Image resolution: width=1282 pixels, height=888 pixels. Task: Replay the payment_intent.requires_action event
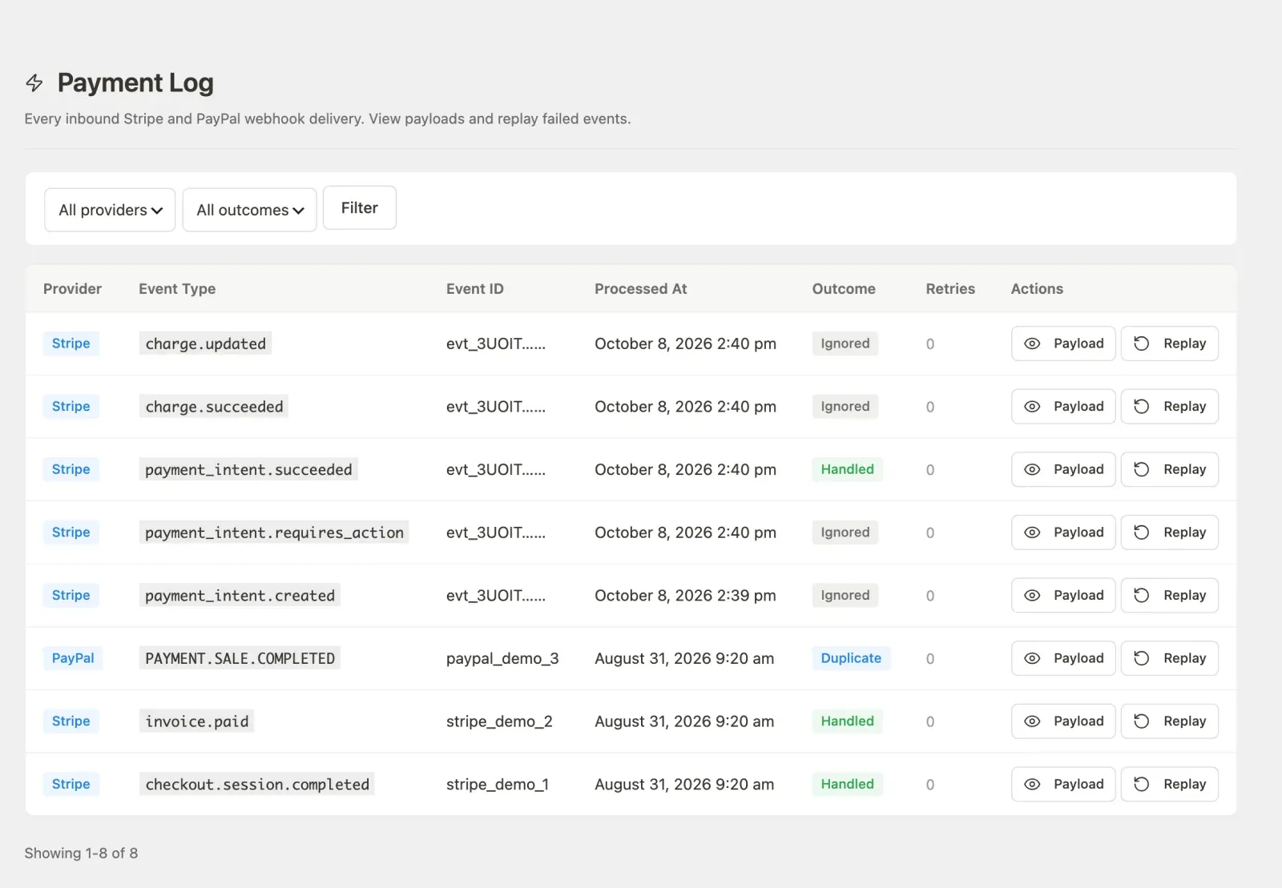tap(1170, 532)
